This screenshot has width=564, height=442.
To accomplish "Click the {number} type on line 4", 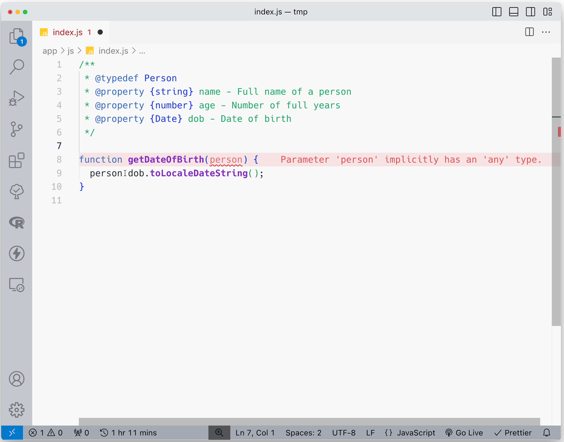I will (171, 105).
